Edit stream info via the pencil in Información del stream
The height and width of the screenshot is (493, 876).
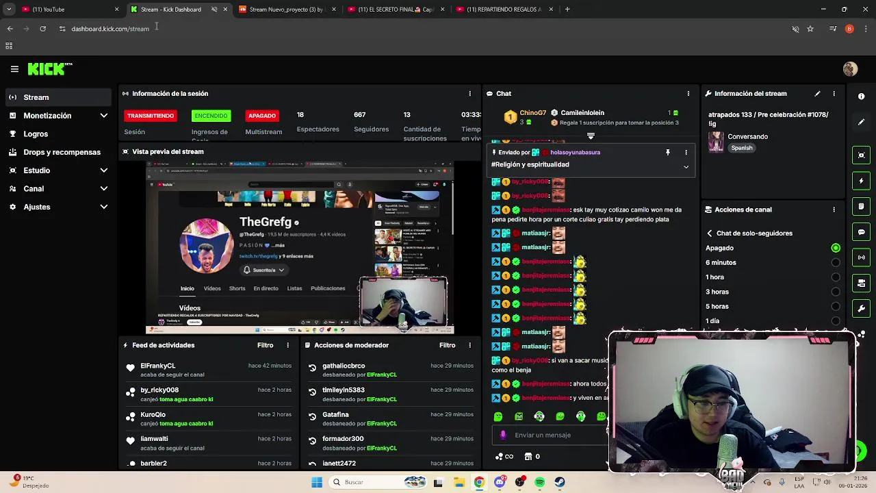click(817, 94)
